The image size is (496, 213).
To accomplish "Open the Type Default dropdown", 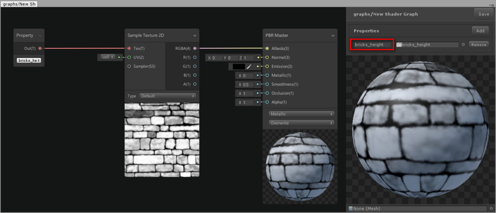I will 168,96.
